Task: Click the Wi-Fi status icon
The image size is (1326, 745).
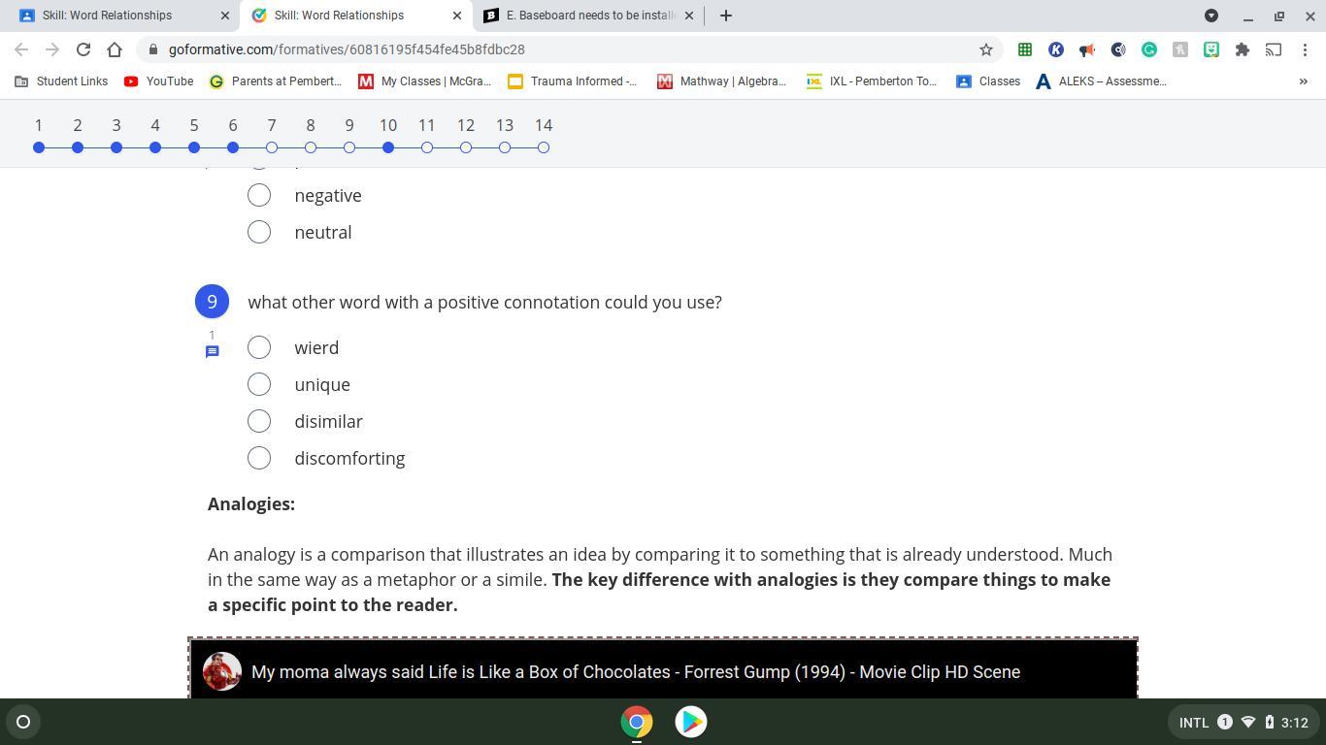Action: (1248, 722)
